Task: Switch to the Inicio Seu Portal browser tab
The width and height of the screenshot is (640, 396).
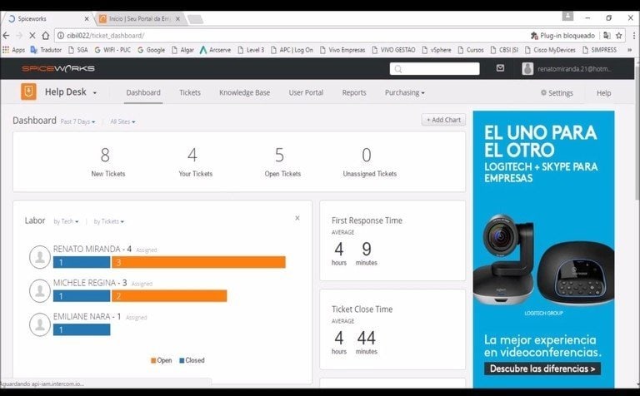Action: tap(139, 19)
